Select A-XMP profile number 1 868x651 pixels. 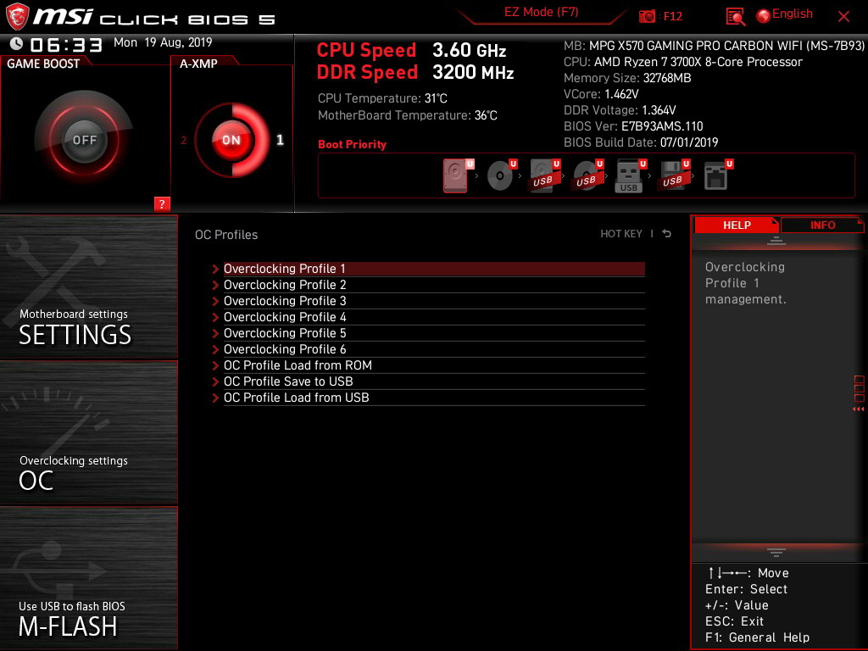pyautogui.click(x=280, y=140)
